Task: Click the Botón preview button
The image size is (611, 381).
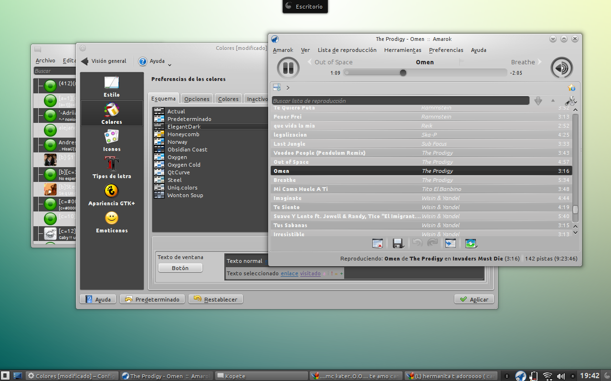Action: coord(180,268)
